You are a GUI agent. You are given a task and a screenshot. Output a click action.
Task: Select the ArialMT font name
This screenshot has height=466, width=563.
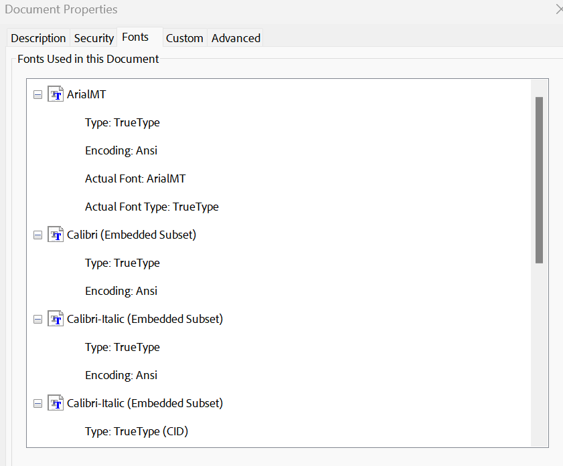point(87,94)
